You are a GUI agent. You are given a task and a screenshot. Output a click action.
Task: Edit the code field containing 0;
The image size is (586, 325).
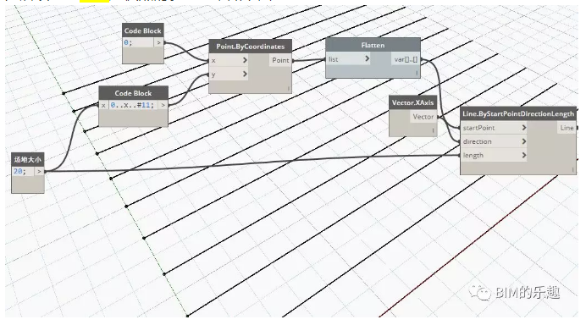click(x=137, y=42)
